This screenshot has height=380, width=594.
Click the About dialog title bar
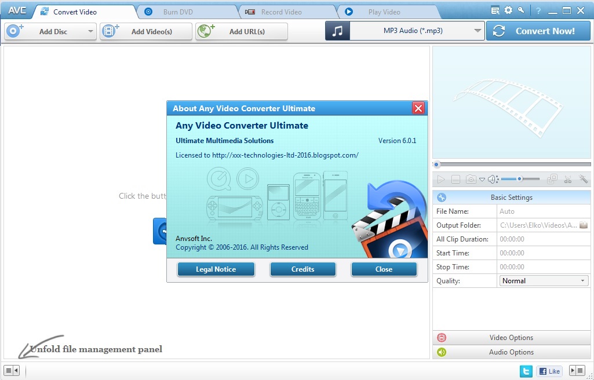coord(290,108)
